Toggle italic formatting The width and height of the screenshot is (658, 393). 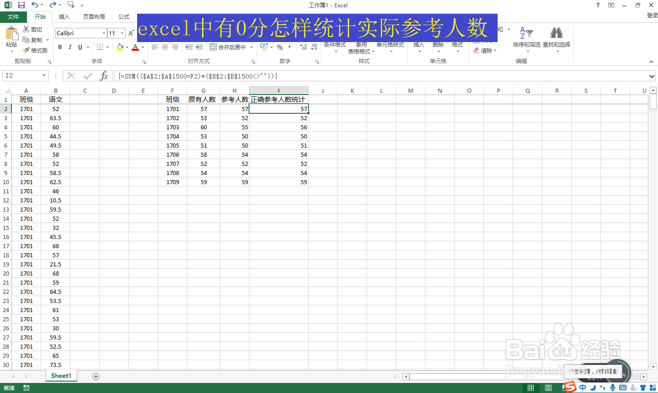pyautogui.click(x=69, y=47)
